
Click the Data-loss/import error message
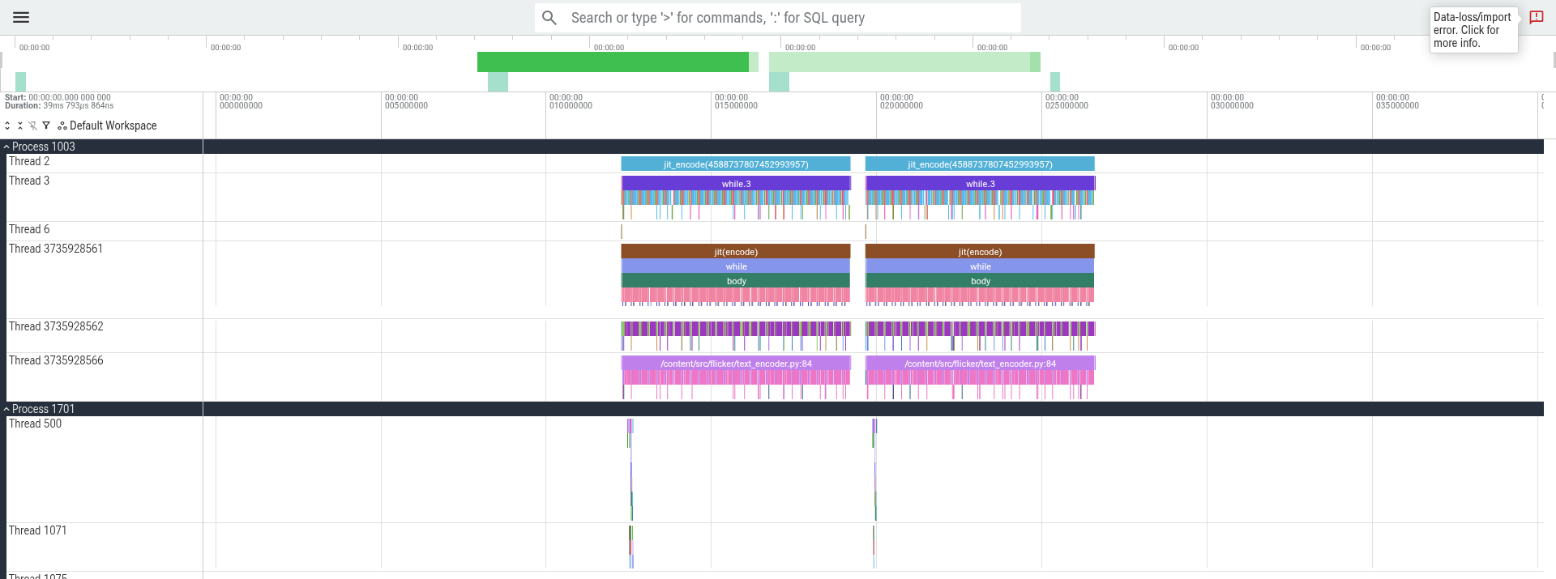coord(1473,30)
